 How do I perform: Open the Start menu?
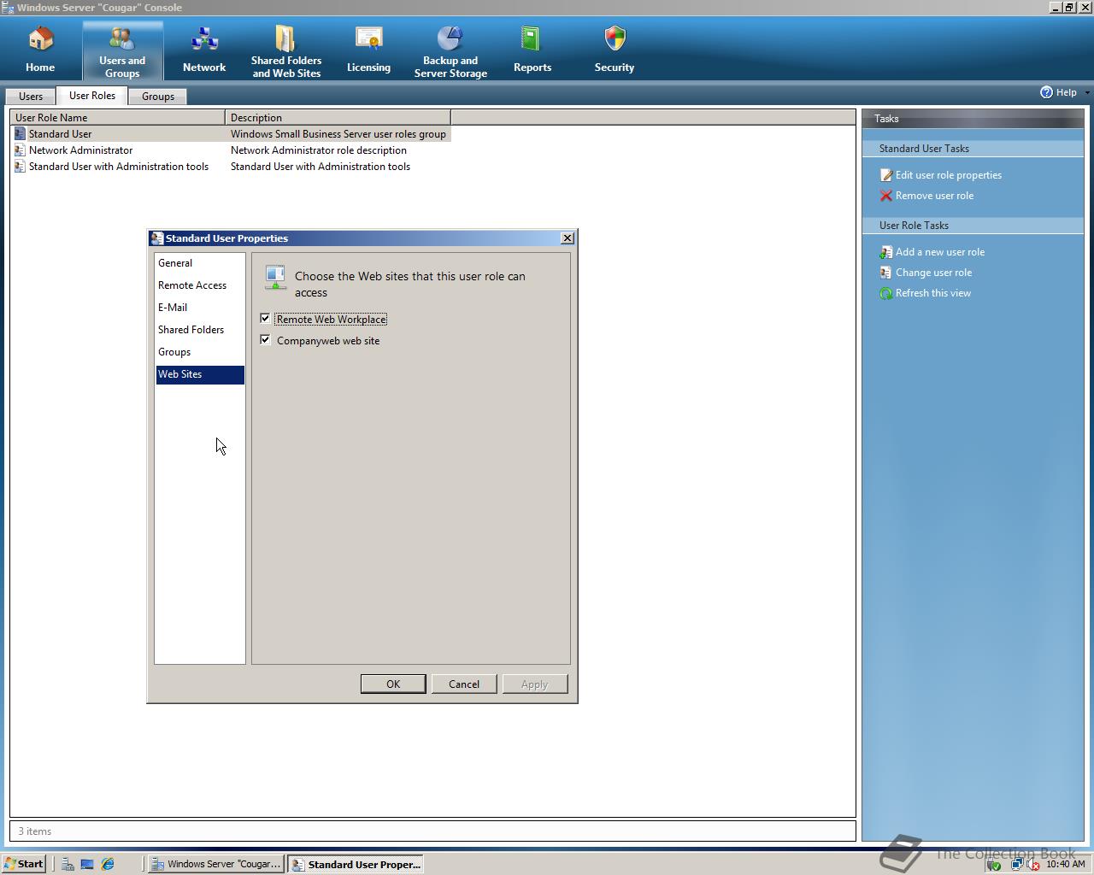pos(24,864)
